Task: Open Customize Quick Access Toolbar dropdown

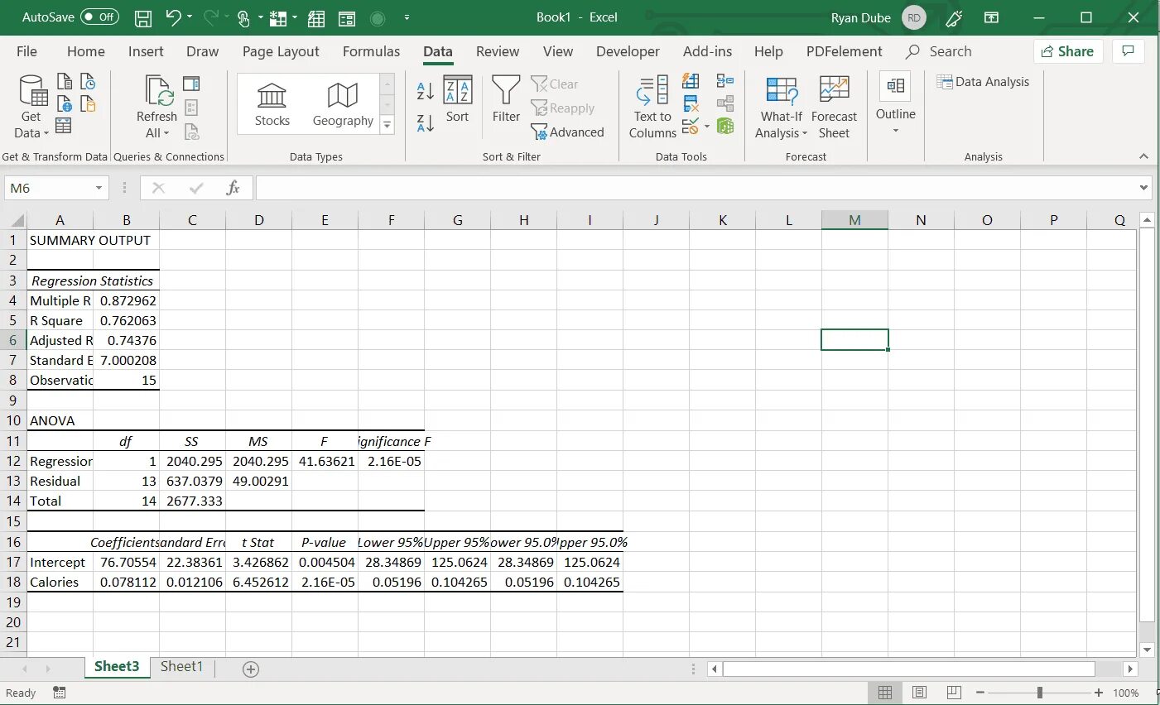Action: click(407, 17)
